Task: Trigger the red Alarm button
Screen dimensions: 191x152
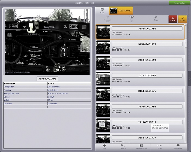Action: tap(173, 19)
